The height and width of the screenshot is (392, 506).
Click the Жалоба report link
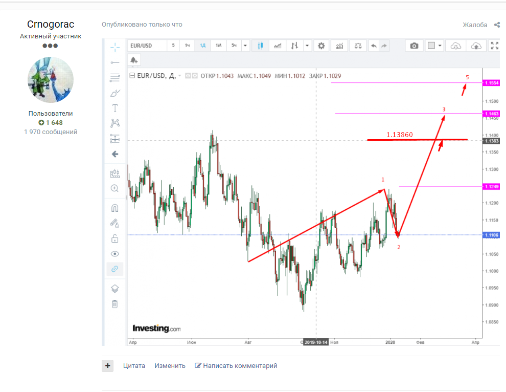475,25
